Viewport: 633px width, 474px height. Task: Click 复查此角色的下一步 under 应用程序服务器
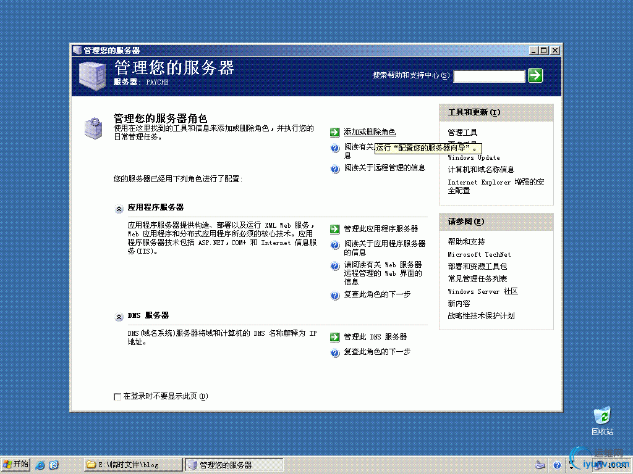(377, 294)
